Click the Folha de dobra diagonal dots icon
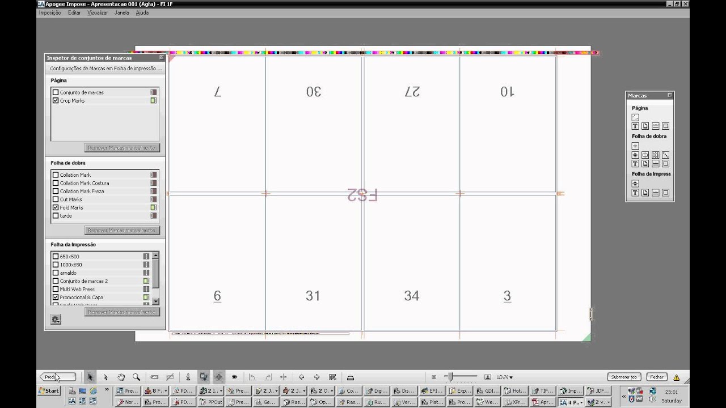 [x=666, y=155]
